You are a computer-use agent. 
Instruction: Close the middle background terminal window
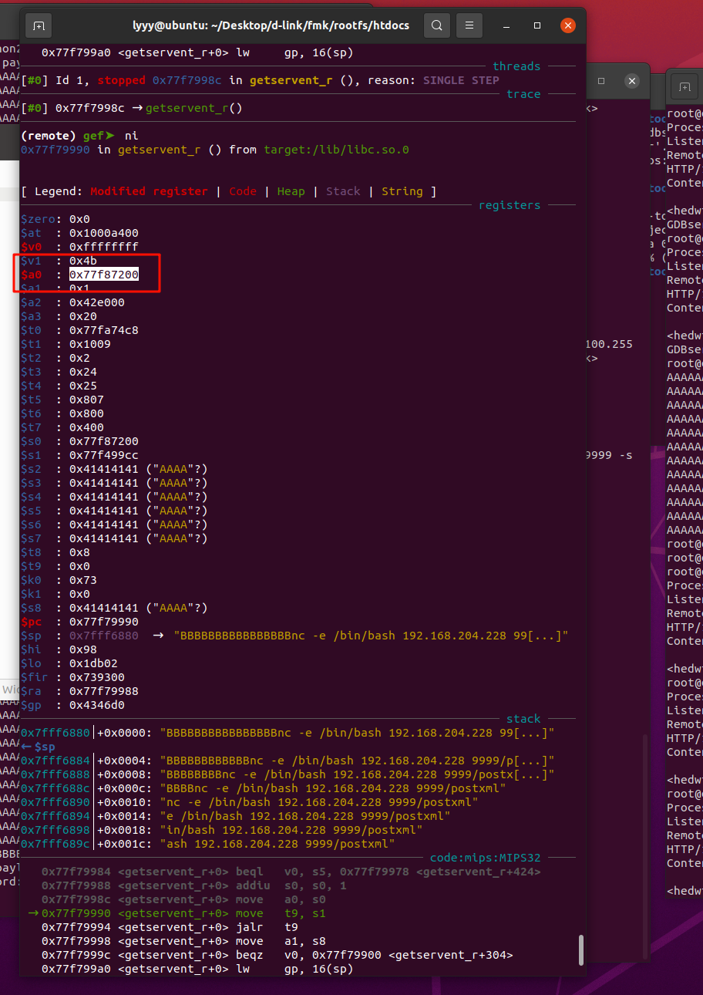click(632, 81)
